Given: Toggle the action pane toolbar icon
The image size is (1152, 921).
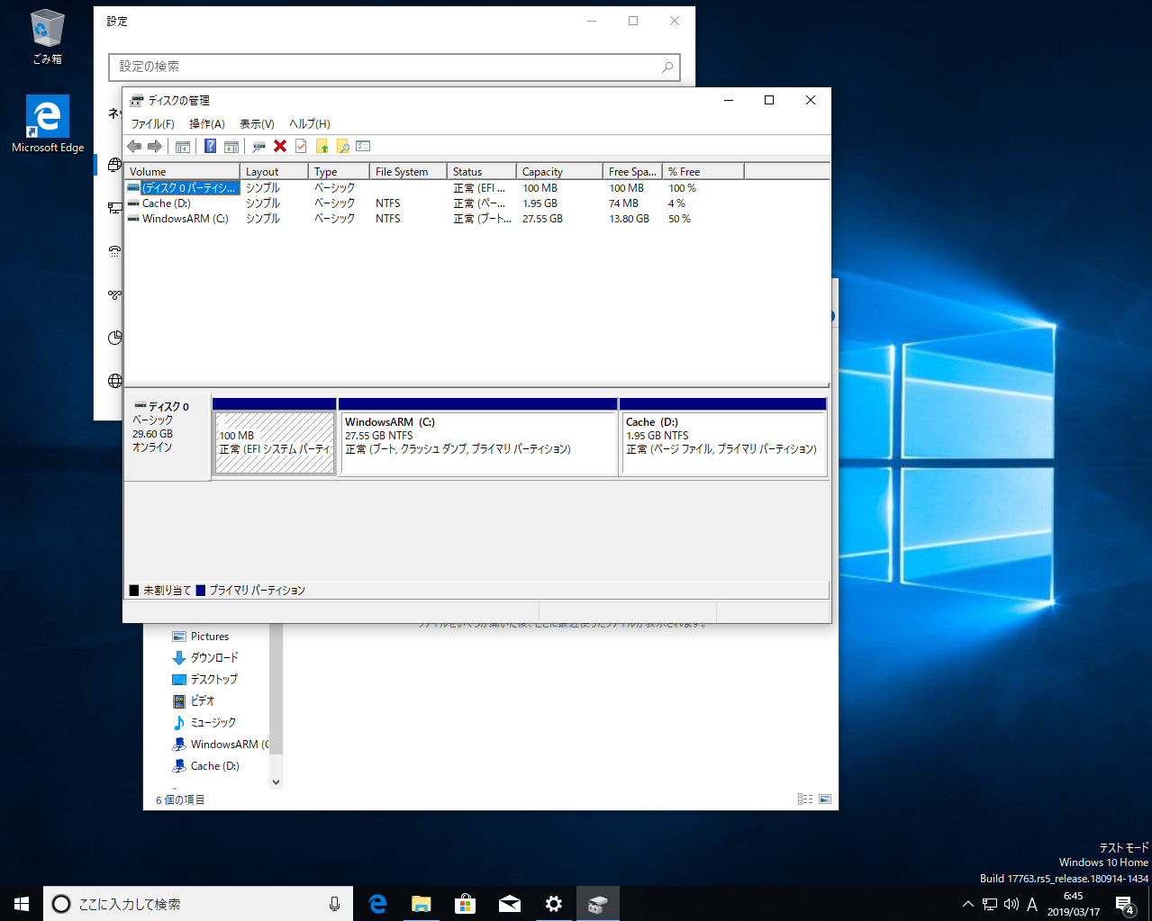Looking at the screenshot, I should (231, 147).
